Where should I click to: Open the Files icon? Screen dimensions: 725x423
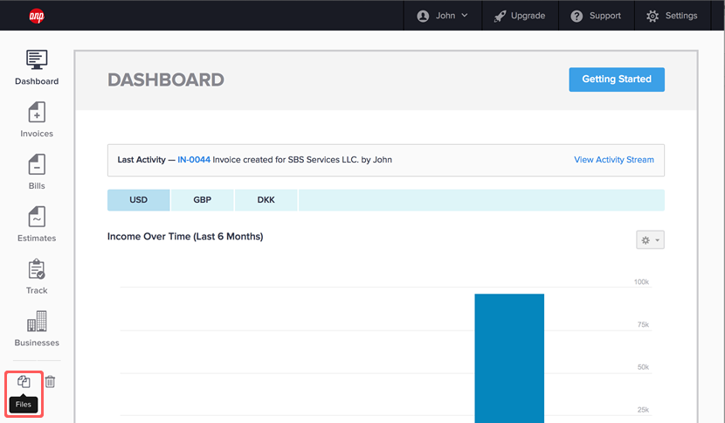coord(24,381)
